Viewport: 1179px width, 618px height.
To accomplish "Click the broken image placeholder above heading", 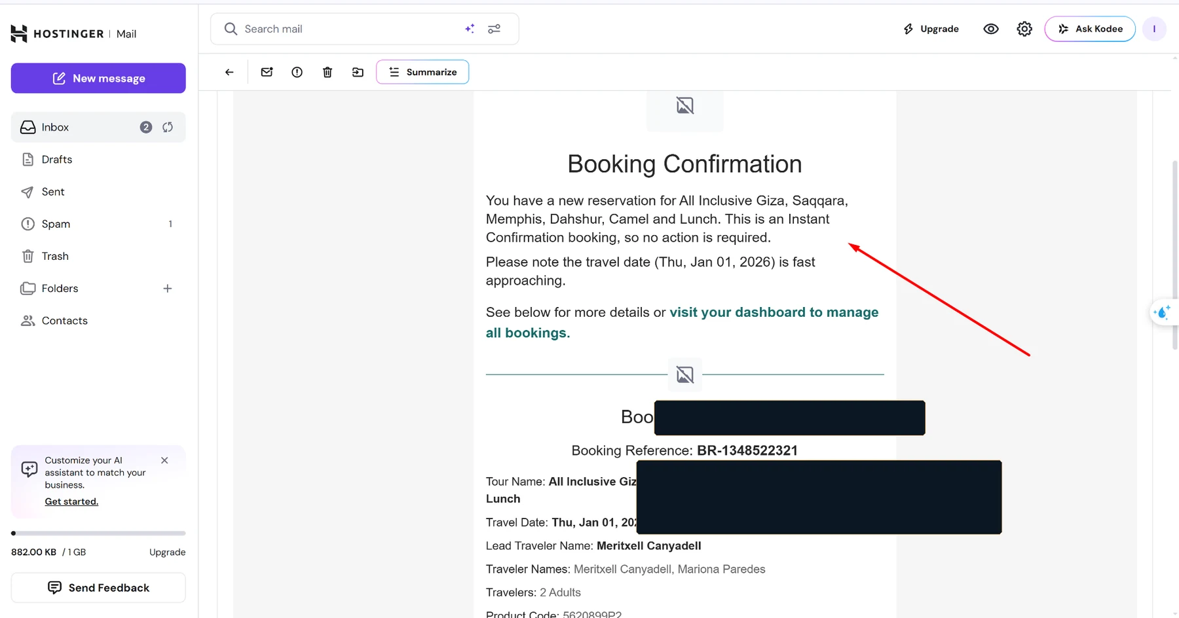I will point(685,105).
